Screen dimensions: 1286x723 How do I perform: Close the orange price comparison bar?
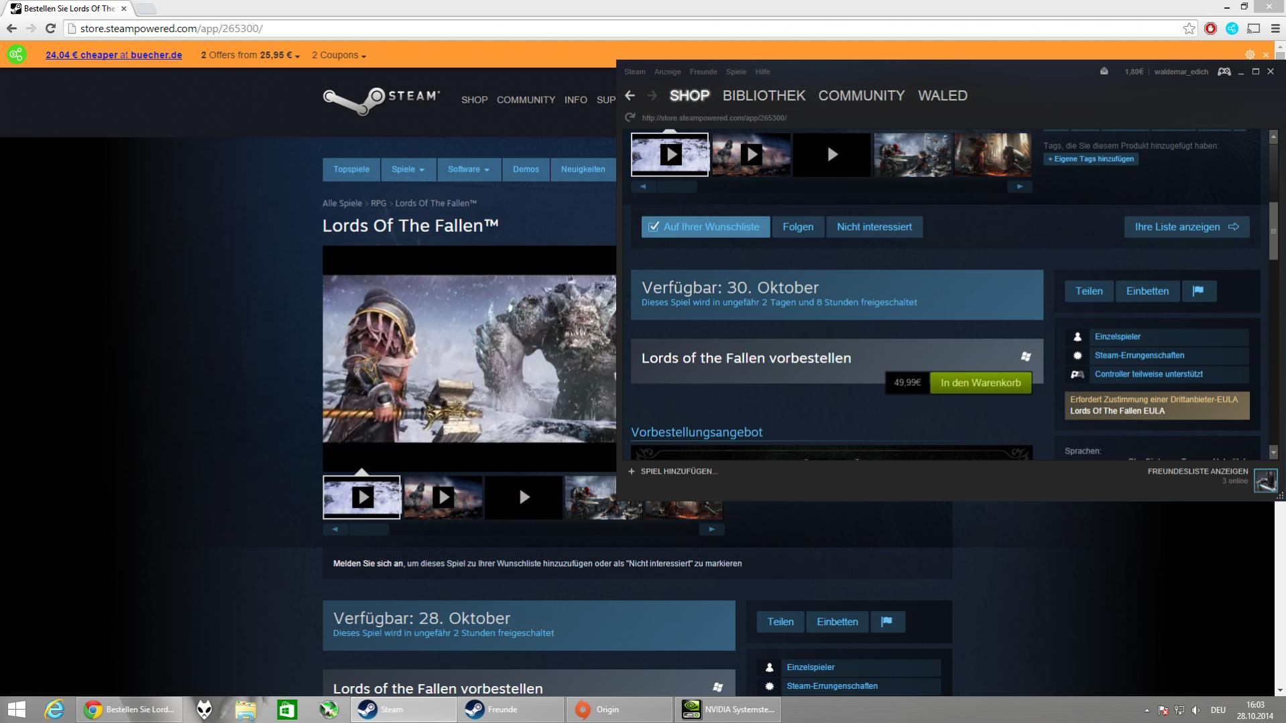click(x=1266, y=55)
